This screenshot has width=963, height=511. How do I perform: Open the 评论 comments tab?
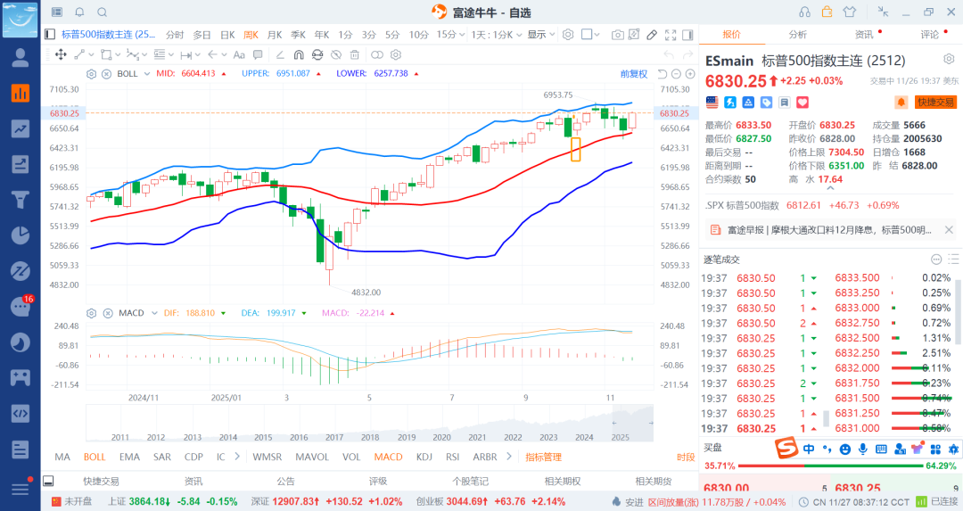click(930, 35)
